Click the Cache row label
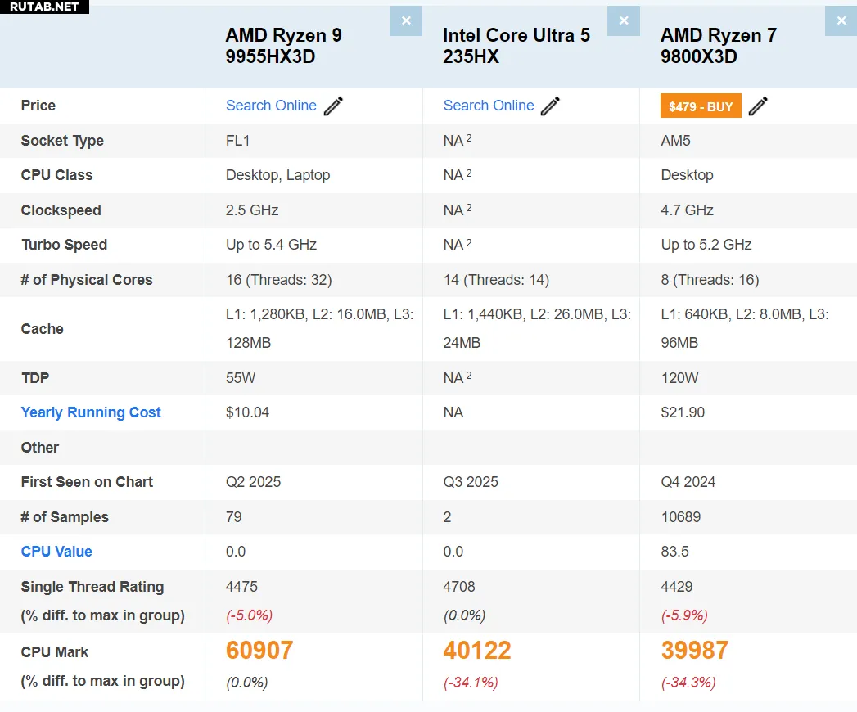The width and height of the screenshot is (857, 712). (x=42, y=329)
